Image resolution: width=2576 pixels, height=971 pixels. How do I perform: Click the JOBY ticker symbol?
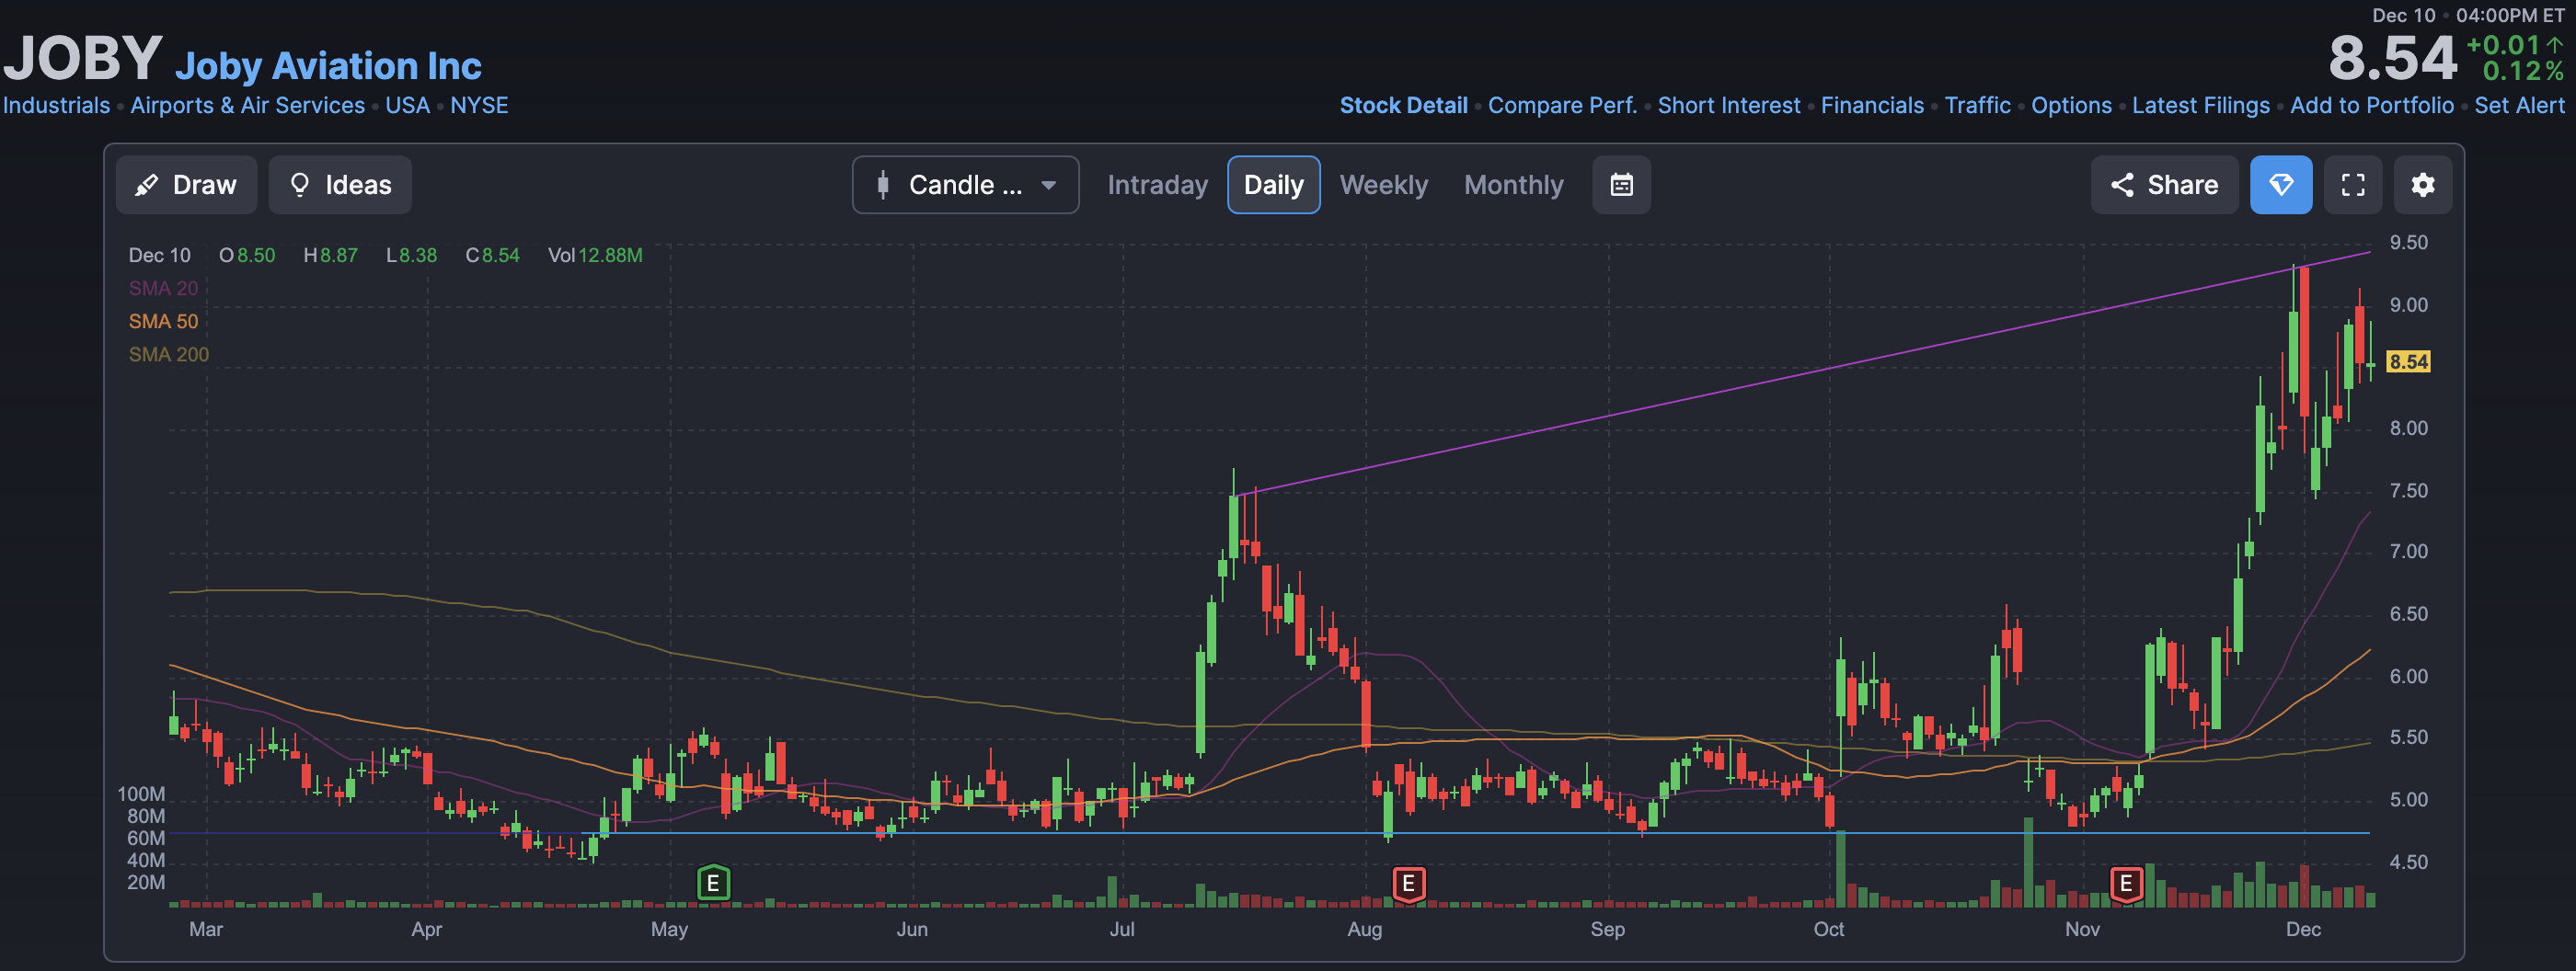tap(83, 58)
